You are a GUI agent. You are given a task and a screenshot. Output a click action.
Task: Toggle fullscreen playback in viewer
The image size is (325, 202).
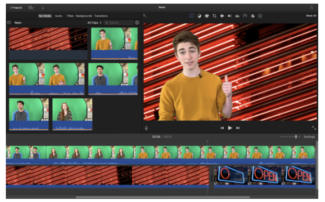(x=314, y=128)
